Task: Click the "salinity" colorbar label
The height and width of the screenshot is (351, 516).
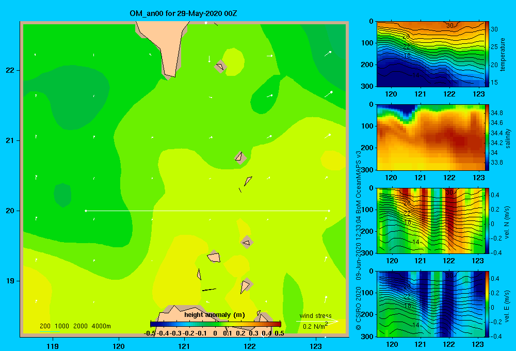Action: click(x=507, y=138)
